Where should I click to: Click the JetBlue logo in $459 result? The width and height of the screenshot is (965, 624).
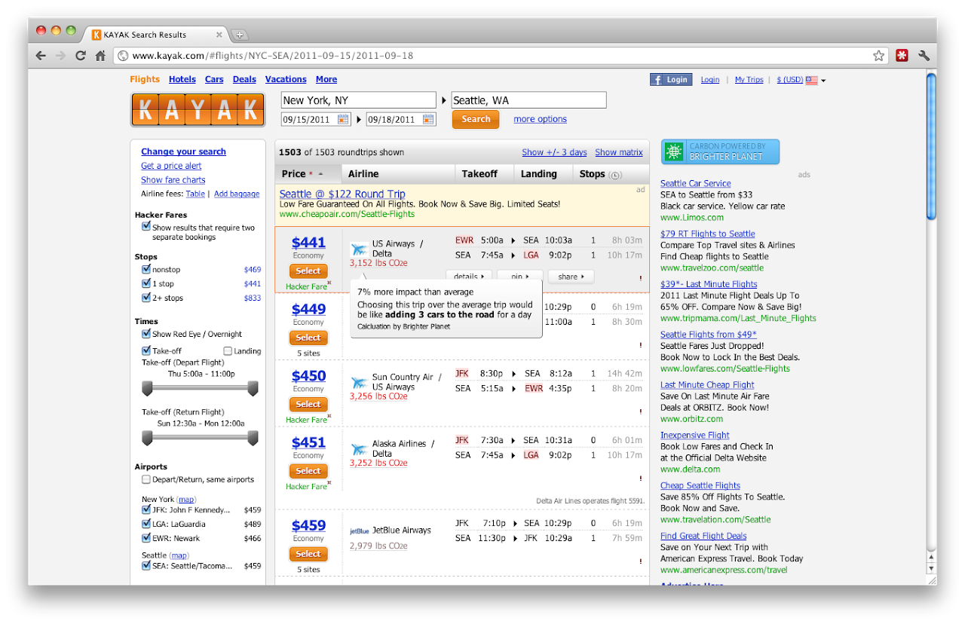point(359,531)
